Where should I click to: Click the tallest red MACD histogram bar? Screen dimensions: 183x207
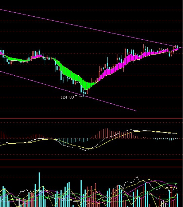click(105, 134)
